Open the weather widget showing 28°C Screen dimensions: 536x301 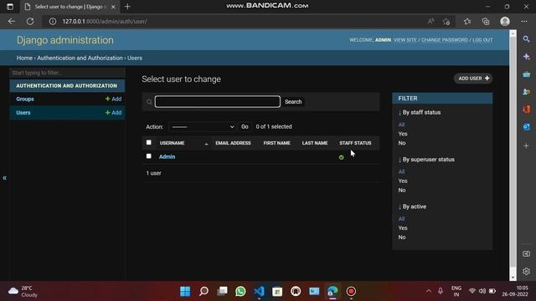[x=23, y=292]
